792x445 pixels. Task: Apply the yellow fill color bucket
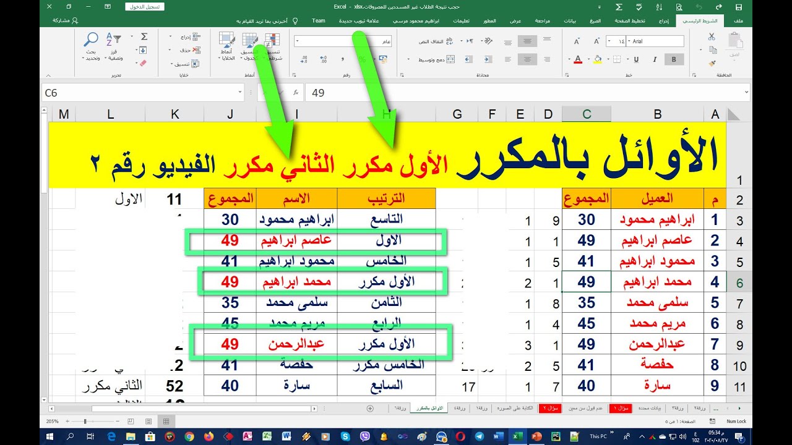click(598, 59)
